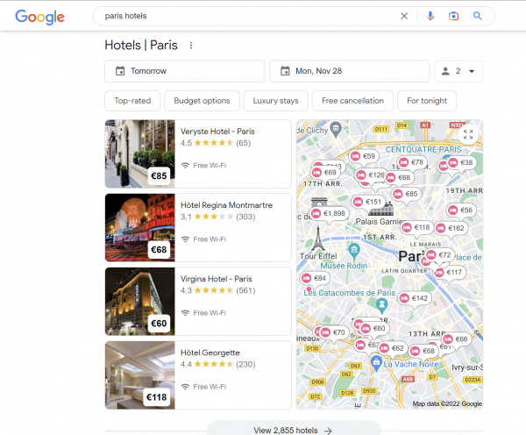Viewport: 526px width, 435px height.
Task: Click the Tour Eiffel landmark on map
Action: [x=318, y=239]
